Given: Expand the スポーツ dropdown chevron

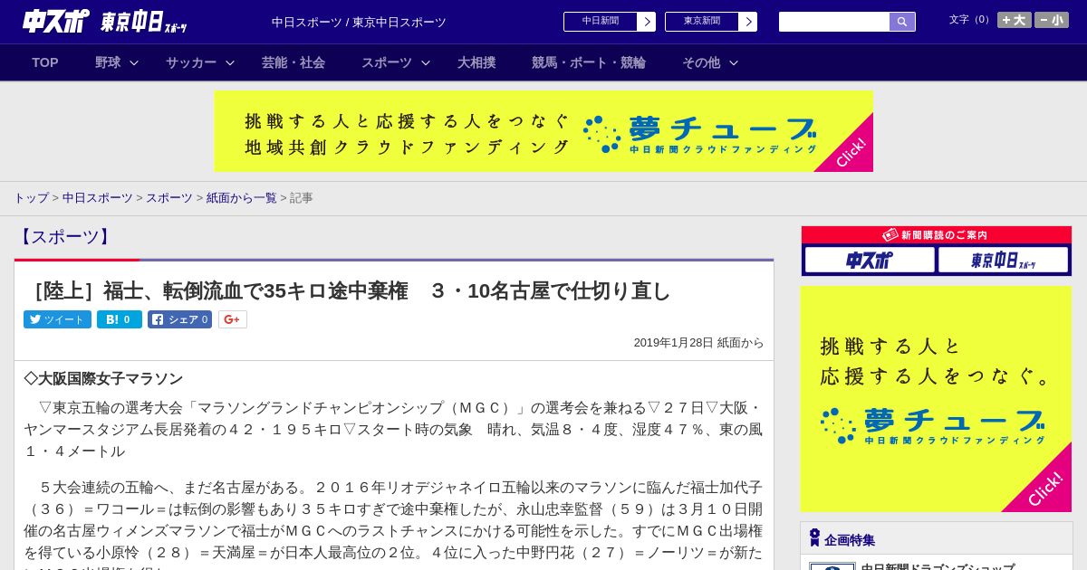Looking at the screenshot, I should click(426, 62).
